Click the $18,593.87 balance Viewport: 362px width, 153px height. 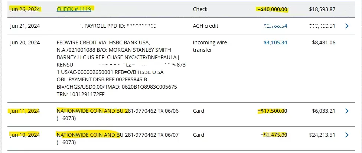[x=322, y=9]
